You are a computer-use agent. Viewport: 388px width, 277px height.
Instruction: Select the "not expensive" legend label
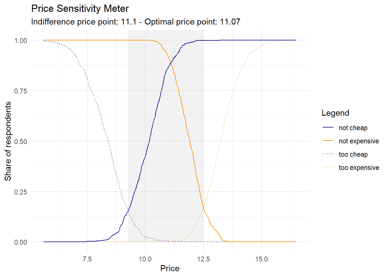coord(359,141)
